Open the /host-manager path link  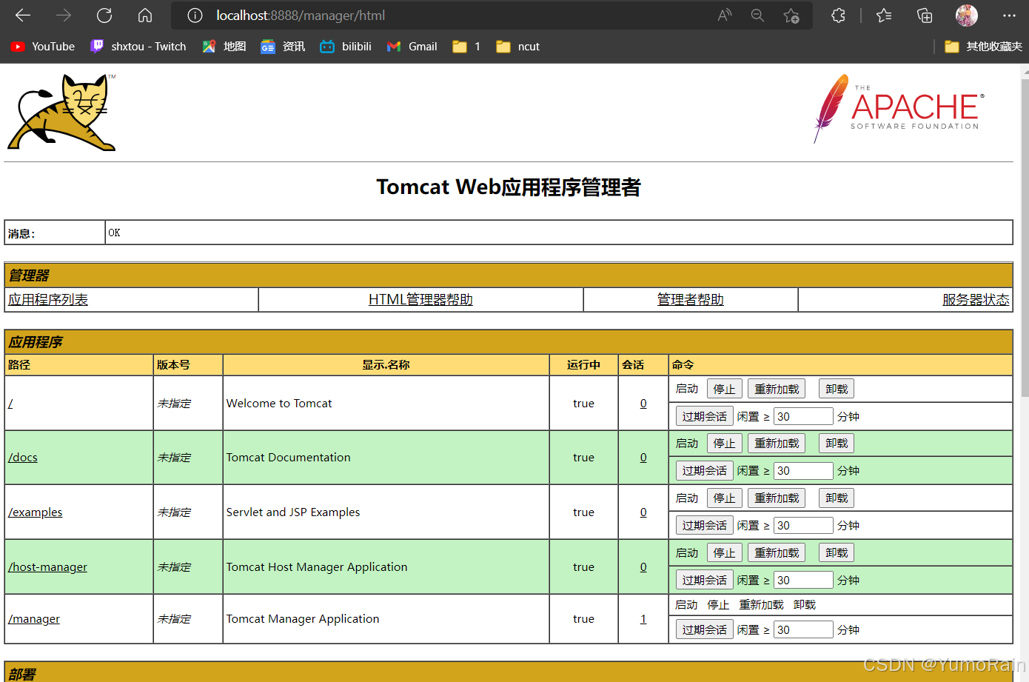(x=47, y=567)
